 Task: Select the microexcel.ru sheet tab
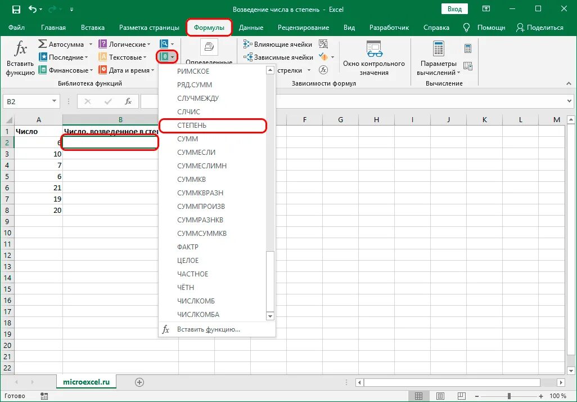pos(87,382)
